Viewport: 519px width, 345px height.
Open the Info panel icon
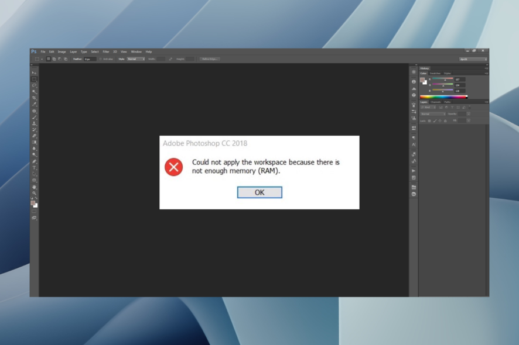click(414, 82)
